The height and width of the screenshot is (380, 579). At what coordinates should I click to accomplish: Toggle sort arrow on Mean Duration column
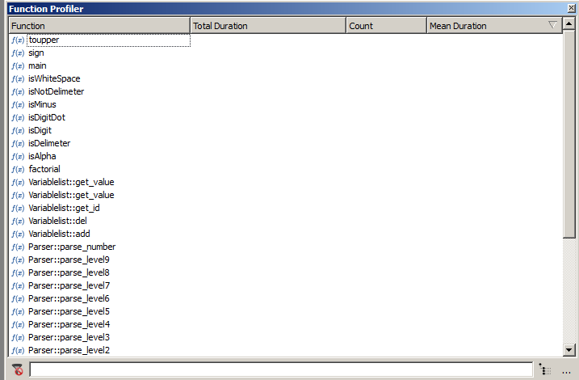pyautogui.click(x=552, y=25)
